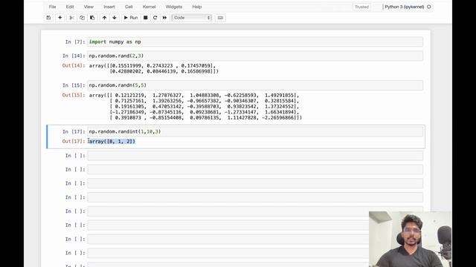Save notebook with the floppy disk icon
This screenshot has height=267, width=476.
click(48, 18)
